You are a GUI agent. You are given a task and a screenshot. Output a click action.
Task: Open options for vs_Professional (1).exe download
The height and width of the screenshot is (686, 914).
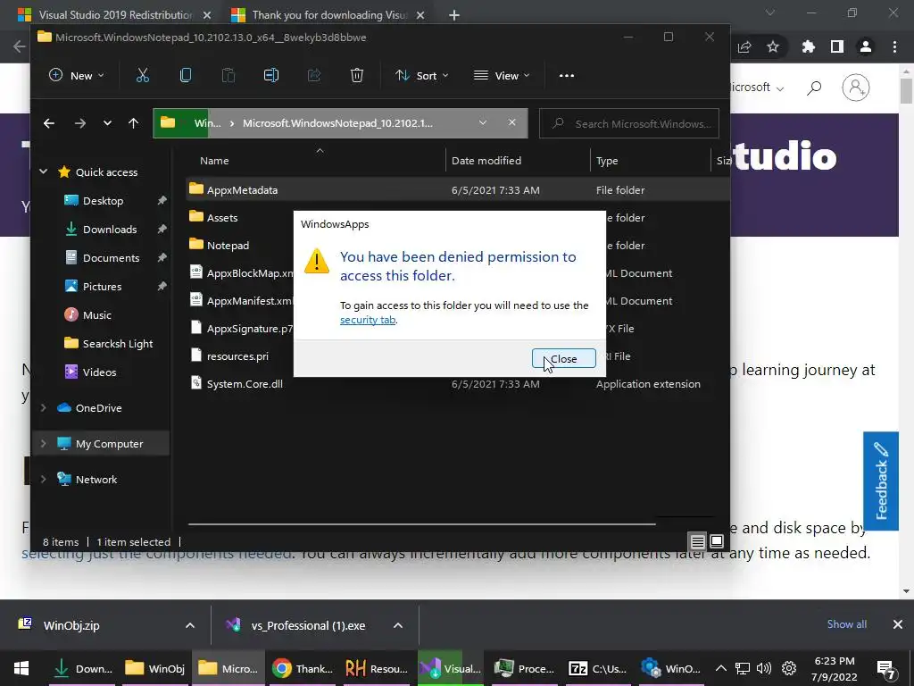398,625
